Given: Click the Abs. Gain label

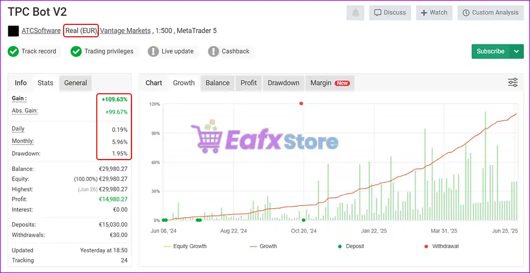Looking at the screenshot, I should pyautogui.click(x=25, y=111).
